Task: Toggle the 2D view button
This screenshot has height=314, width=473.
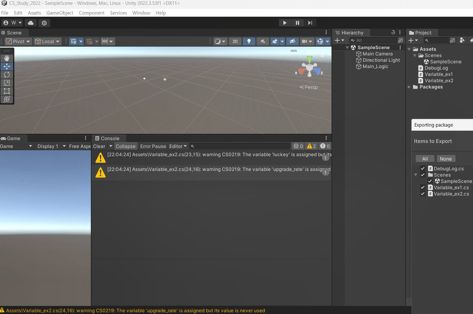Action: 235,42
